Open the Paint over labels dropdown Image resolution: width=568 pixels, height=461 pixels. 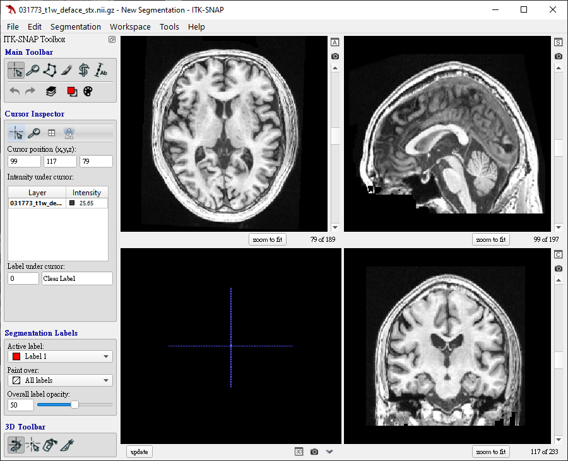(59, 380)
